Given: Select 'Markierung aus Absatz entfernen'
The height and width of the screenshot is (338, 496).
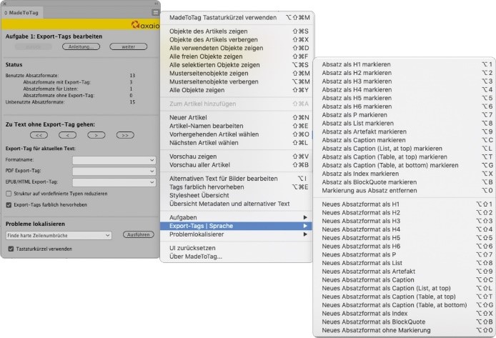Looking at the screenshot, I should tap(405, 191).
